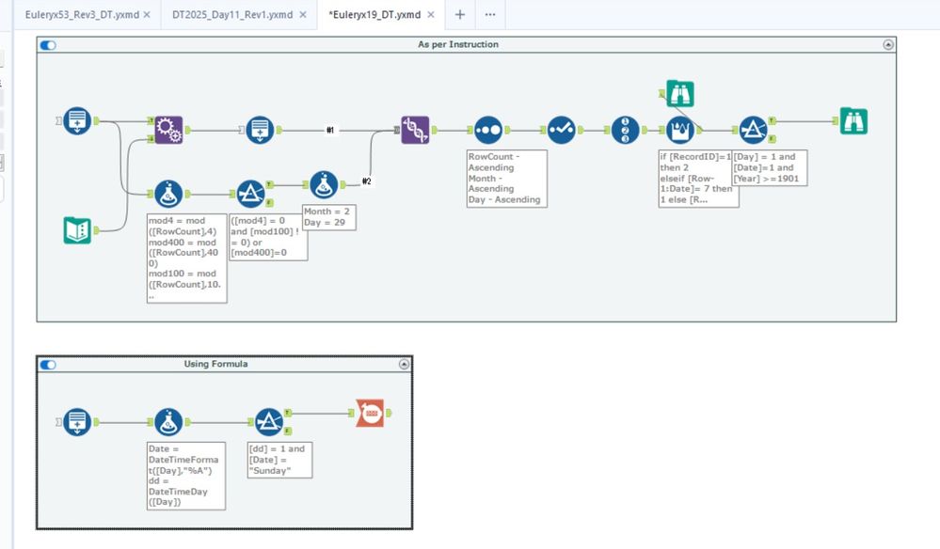Close the Euleryx19_DT.yxmd tab
The height and width of the screenshot is (549, 940).
pyautogui.click(x=430, y=14)
